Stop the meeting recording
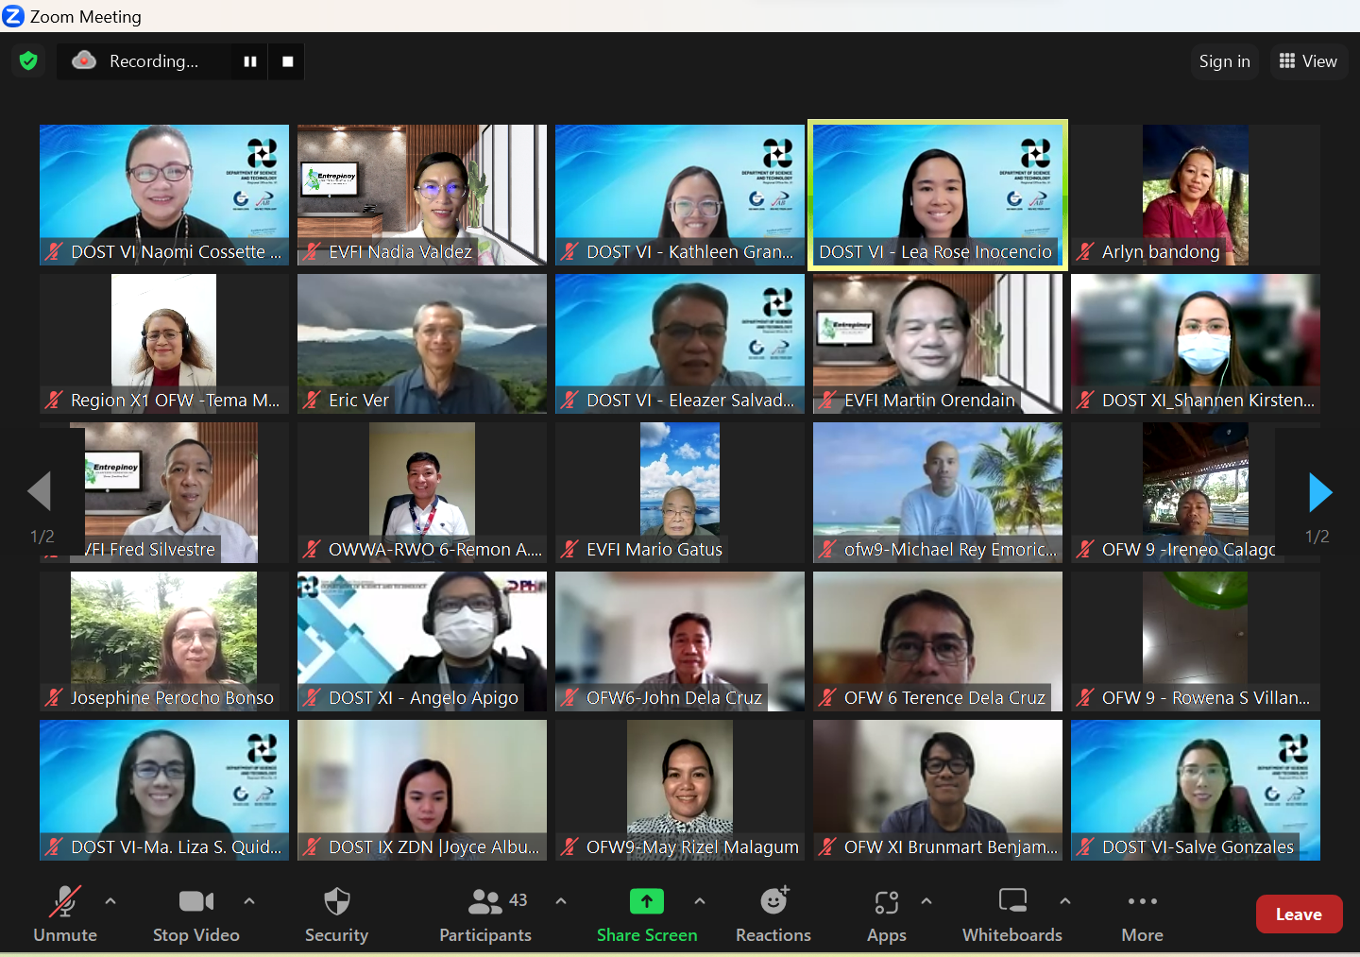Screen dimensions: 1360x957 pos(288,61)
